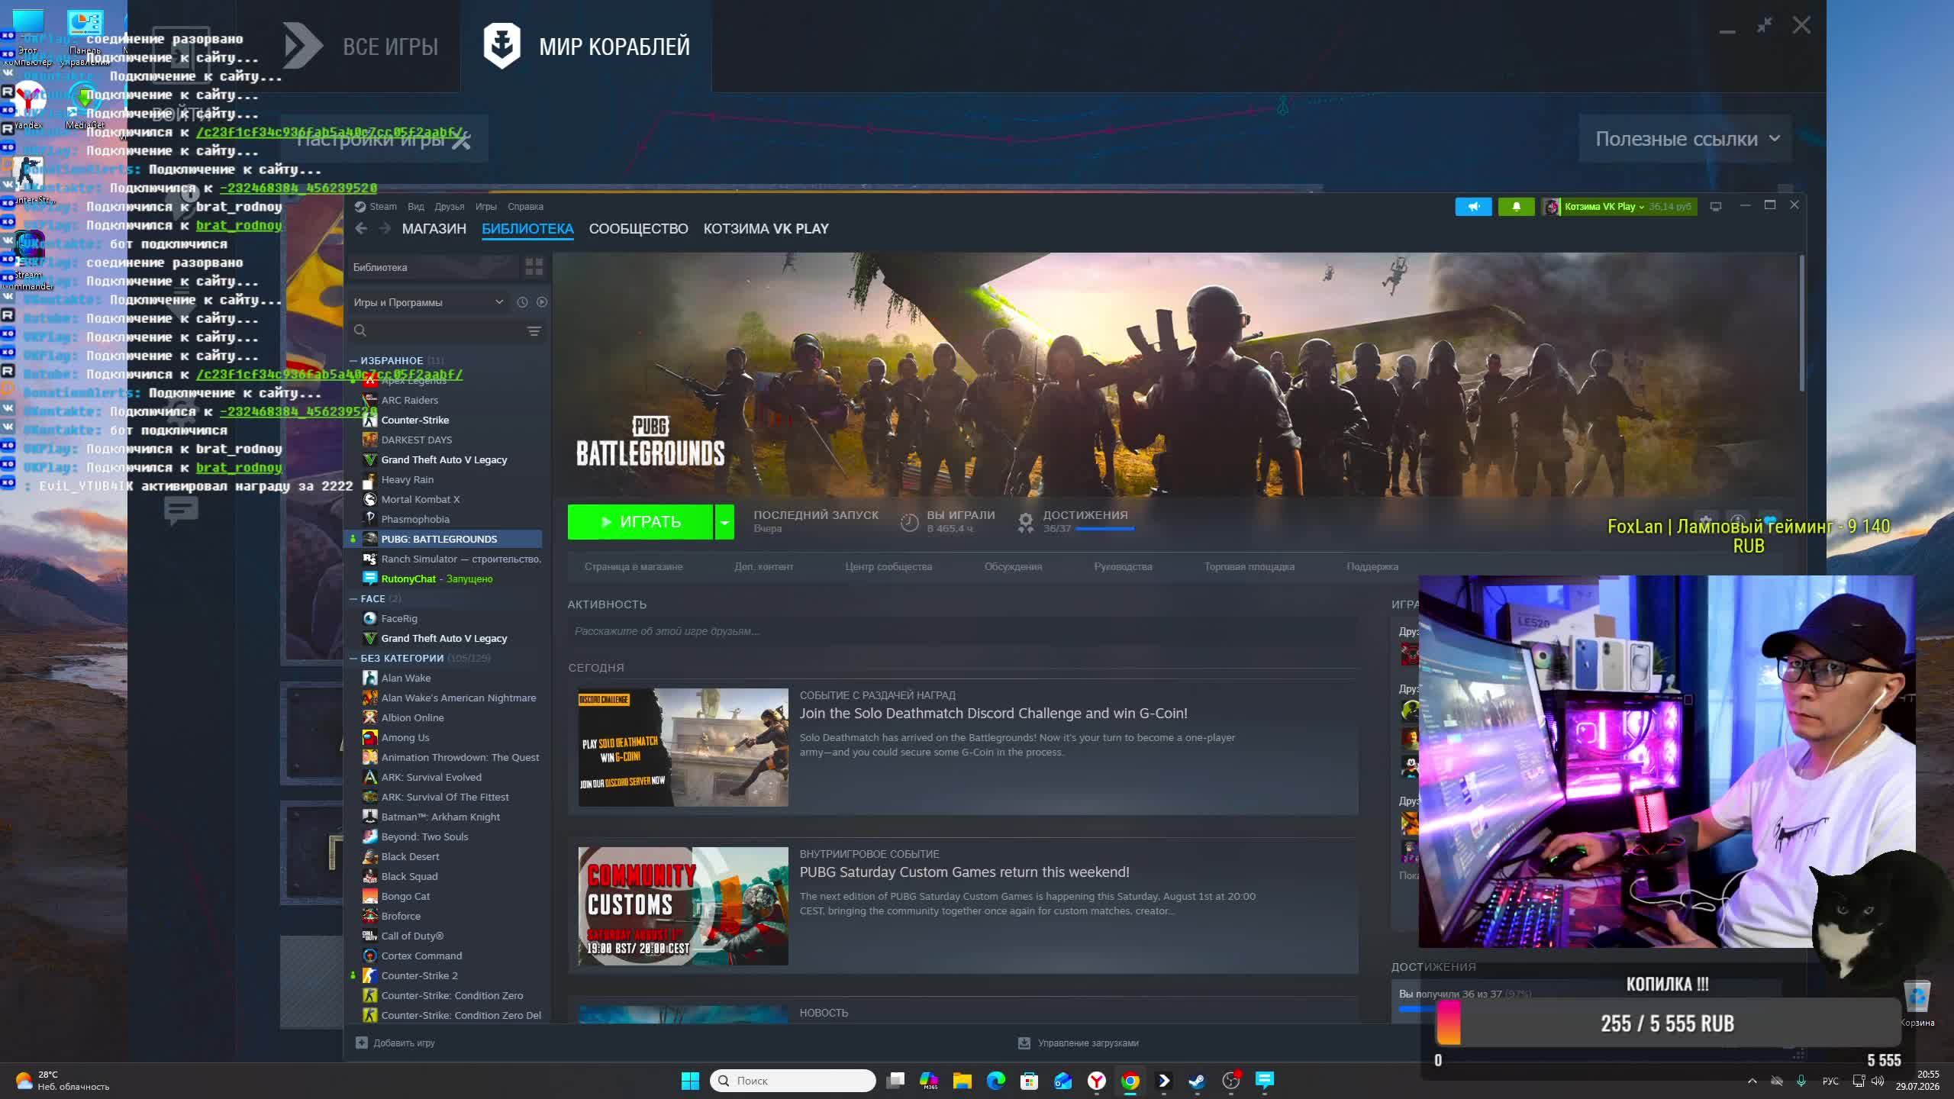Click the Phasmophobia game icon

coord(369,519)
